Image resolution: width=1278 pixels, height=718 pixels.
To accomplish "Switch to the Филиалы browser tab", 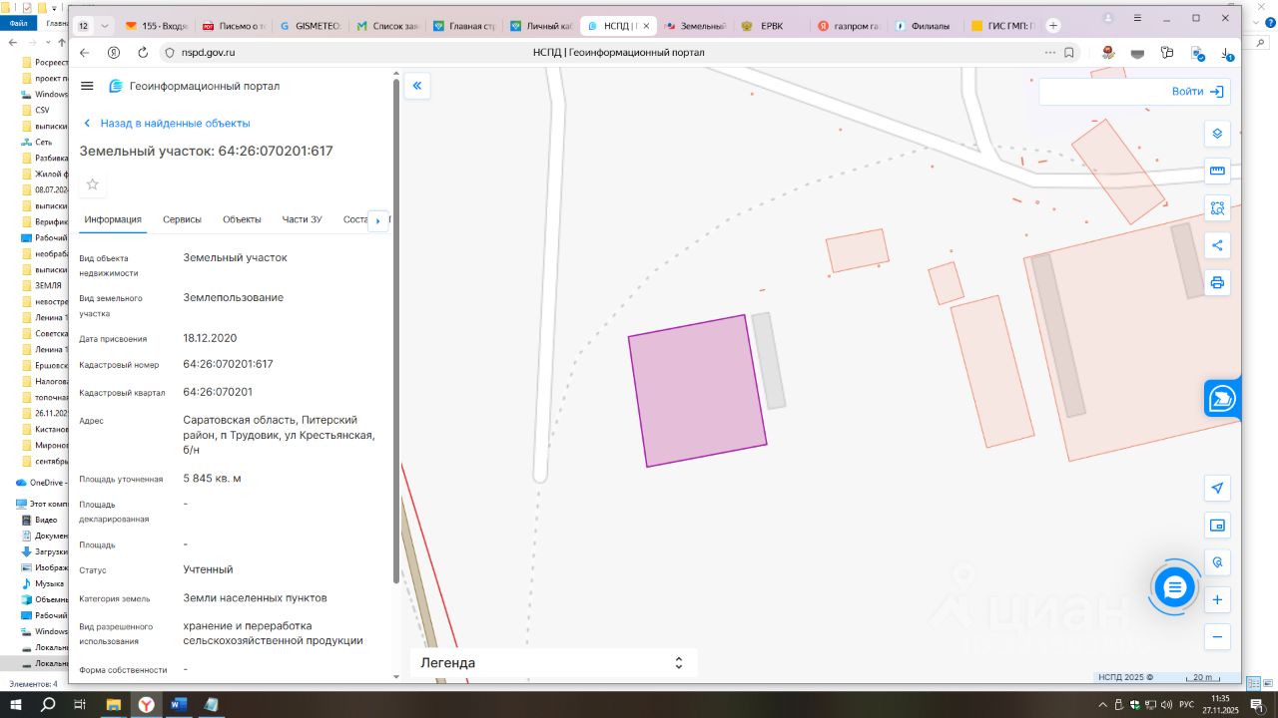I will pyautogui.click(x=924, y=26).
